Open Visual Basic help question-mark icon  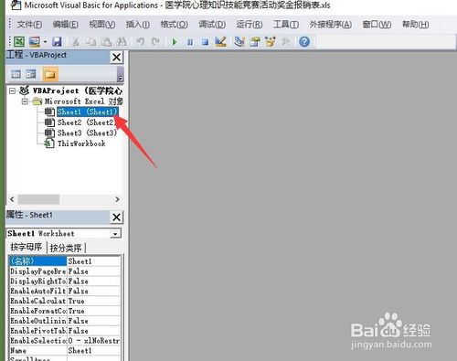pos(304,42)
